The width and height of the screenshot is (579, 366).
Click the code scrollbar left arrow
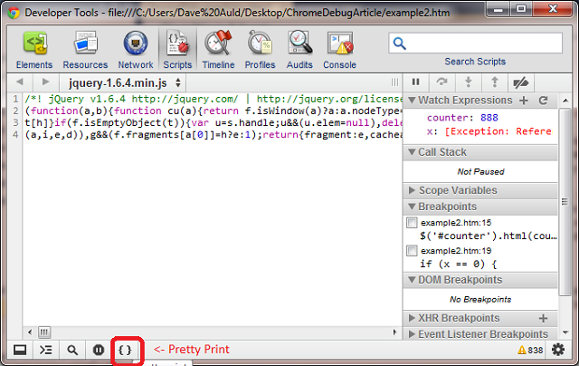(30, 332)
